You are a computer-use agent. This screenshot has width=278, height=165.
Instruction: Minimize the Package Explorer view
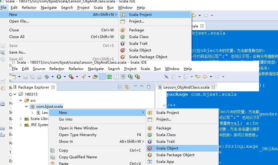[x=142, y=86]
